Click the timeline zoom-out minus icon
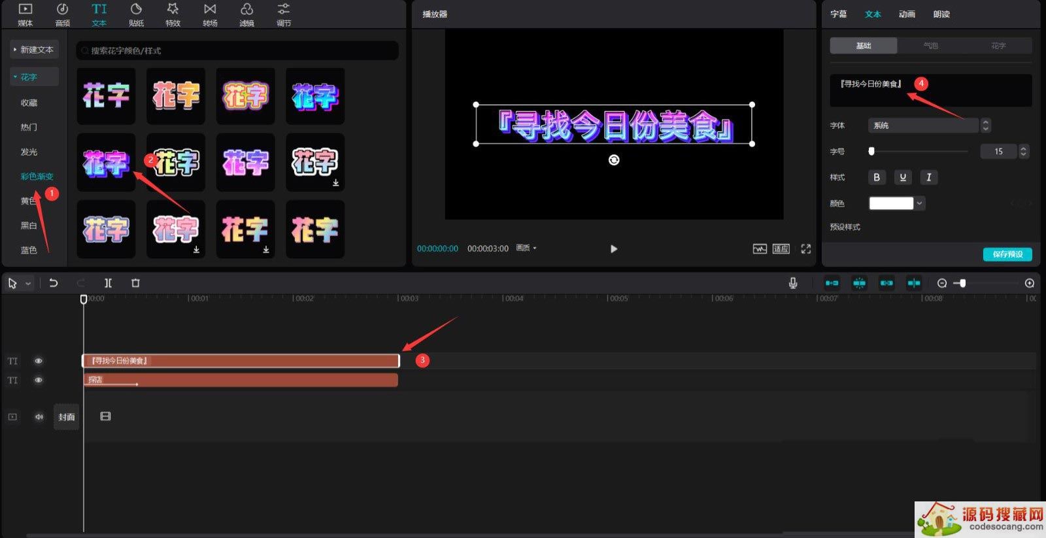The image size is (1046, 538). [941, 283]
